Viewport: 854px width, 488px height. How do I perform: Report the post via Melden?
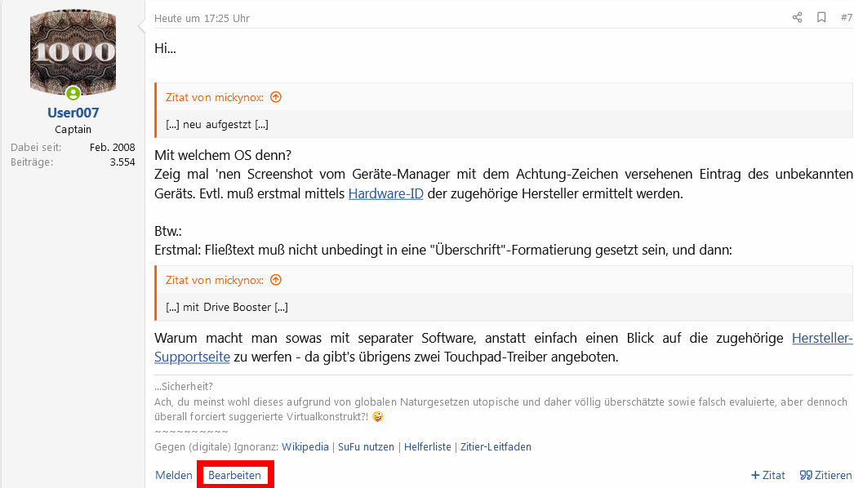pos(173,474)
